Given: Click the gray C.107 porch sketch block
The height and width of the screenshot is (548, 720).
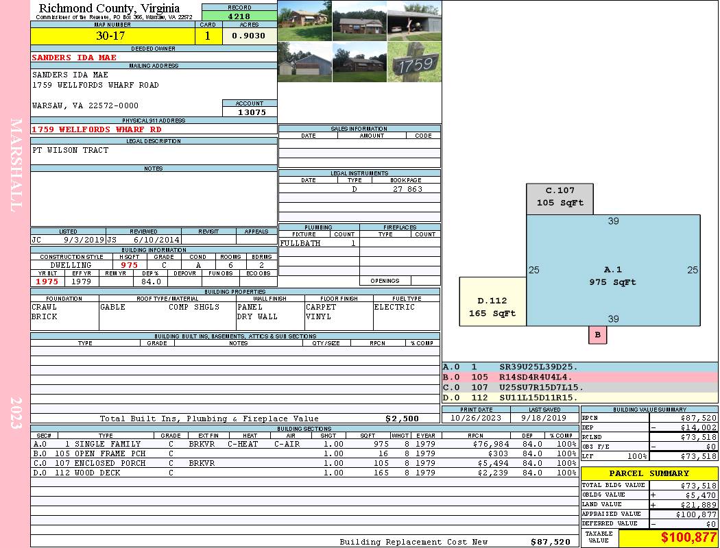Looking at the screenshot, I should (560, 199).
